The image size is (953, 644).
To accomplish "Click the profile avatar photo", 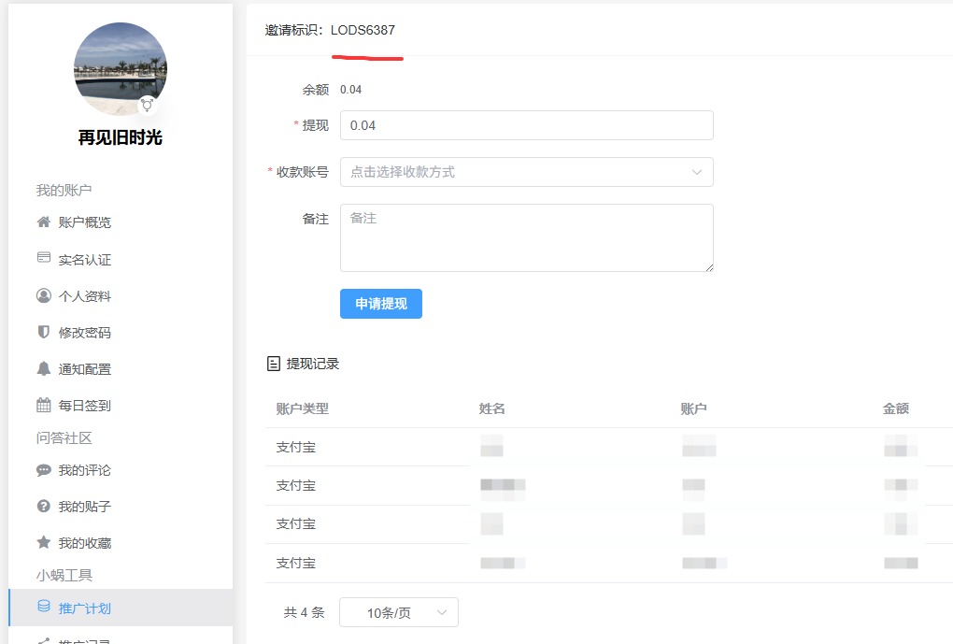I will [120, 69].
